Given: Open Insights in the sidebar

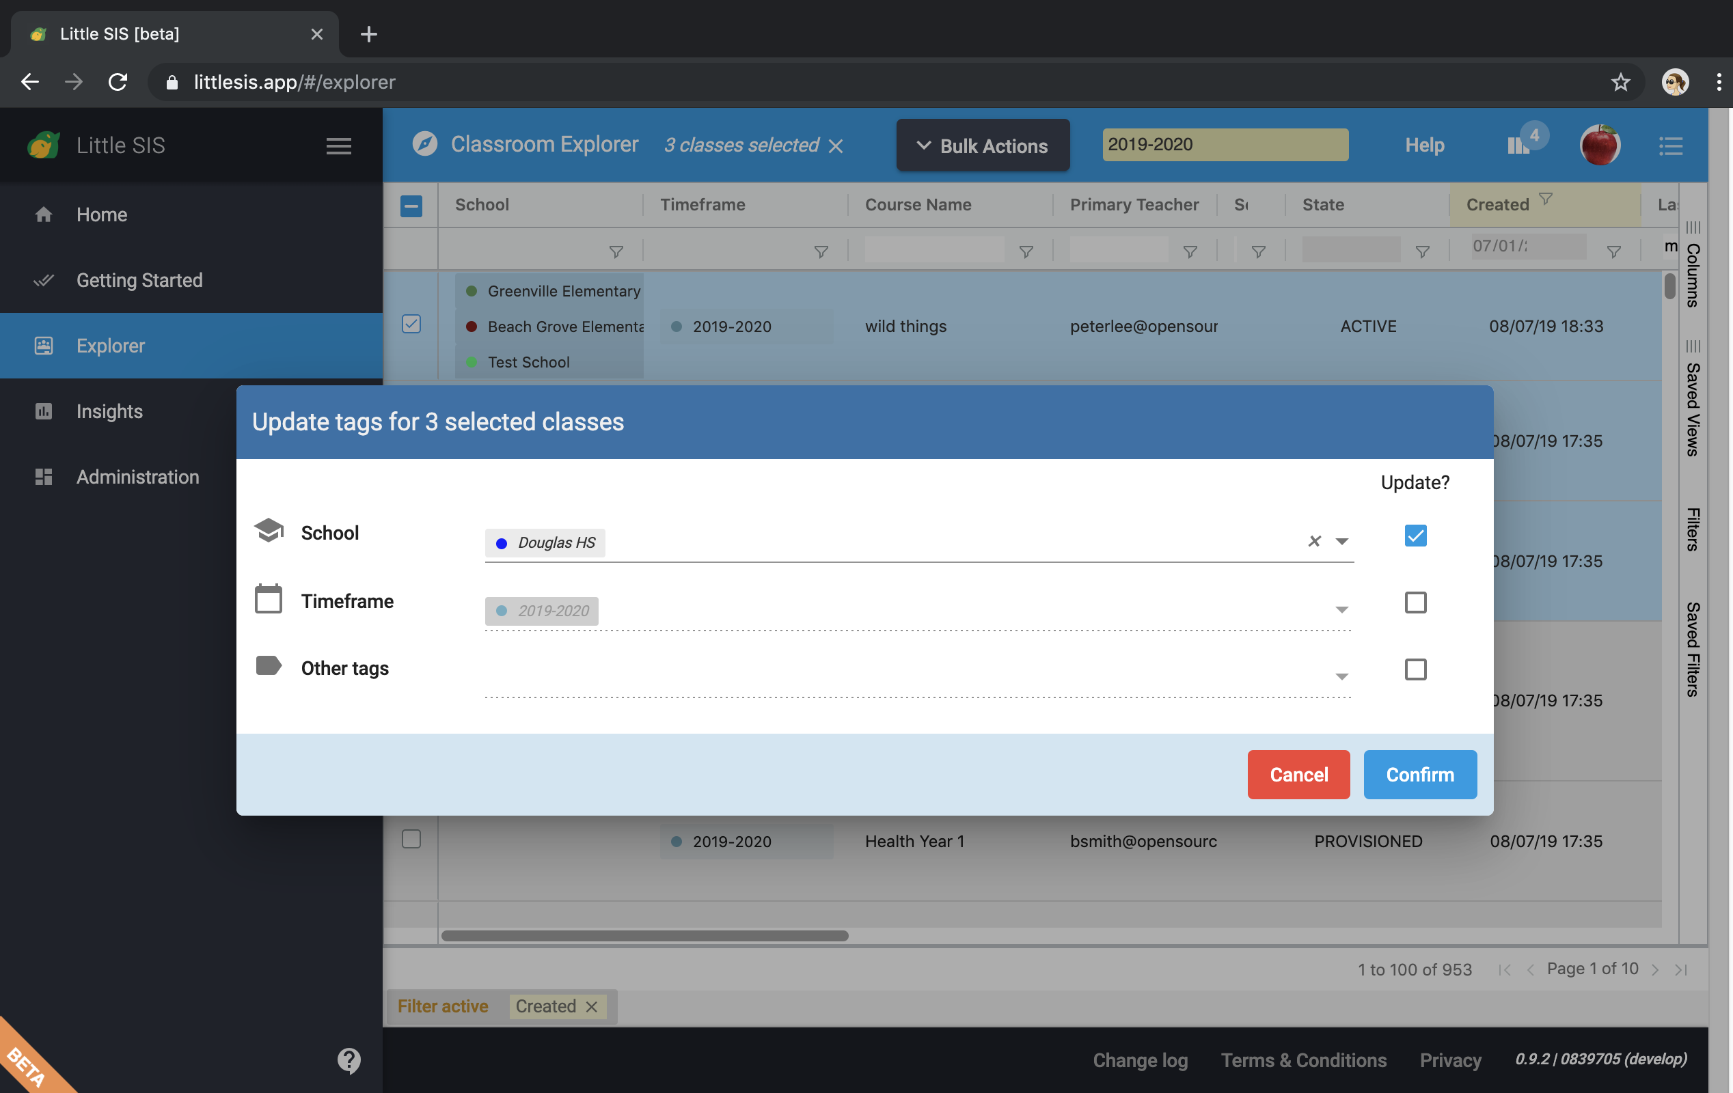Looking at the screenshot, I should [109, 412].
